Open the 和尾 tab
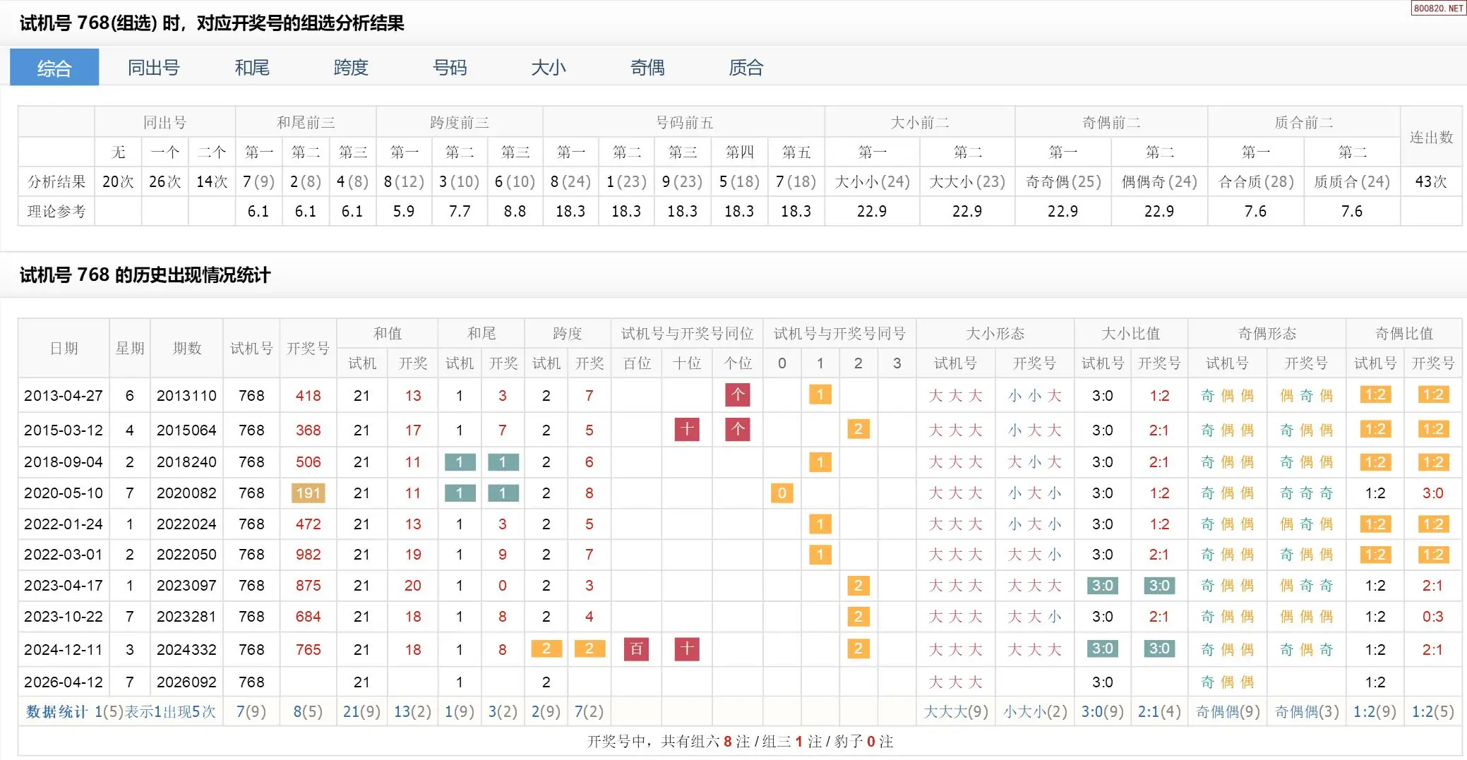Image resolution: width=1467 pixels, height=760 pixels. click(252, 68)
